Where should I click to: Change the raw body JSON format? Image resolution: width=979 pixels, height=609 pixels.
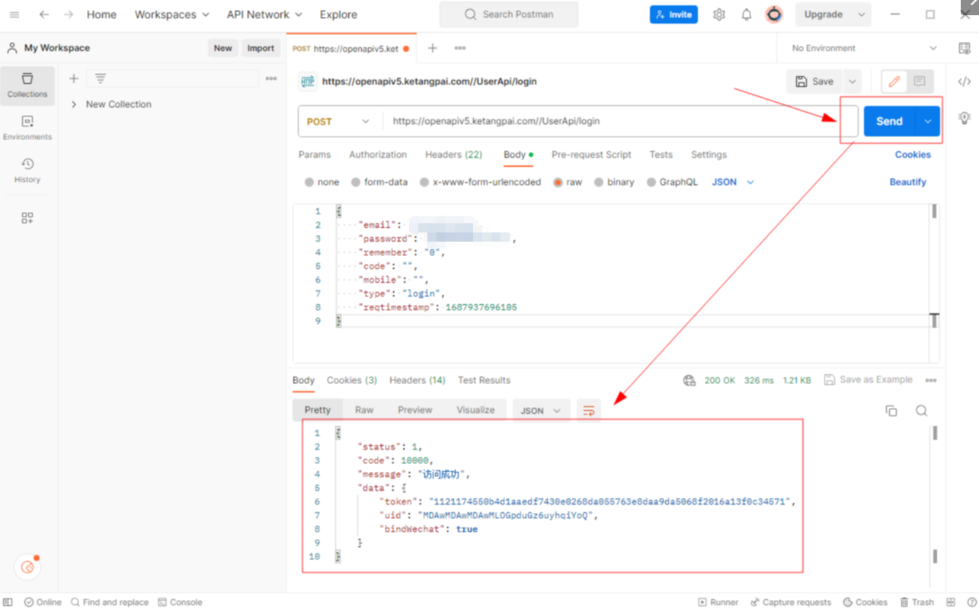(x=733, y=182)
